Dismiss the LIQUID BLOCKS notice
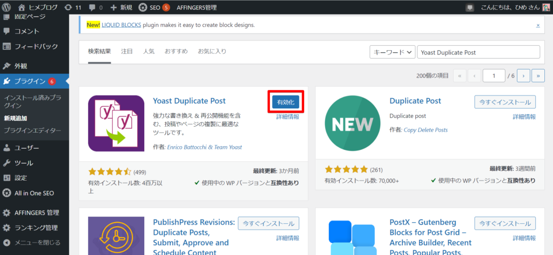 click(538, 25)
